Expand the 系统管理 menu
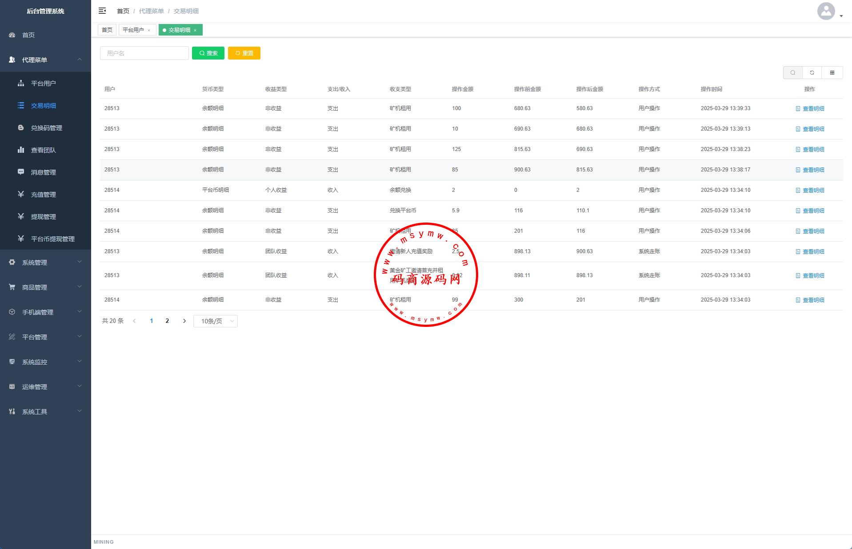This screenshot has width=852, height=549. [x=45, y=263]
